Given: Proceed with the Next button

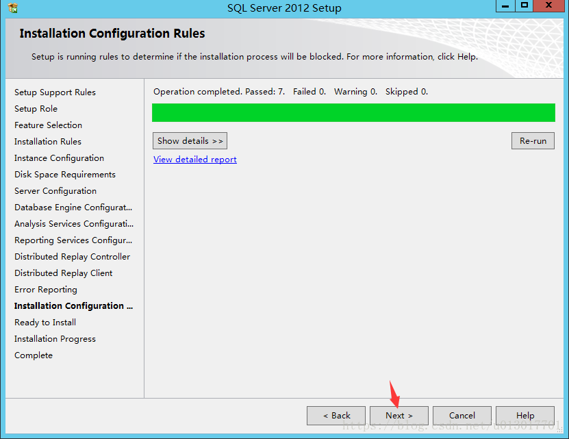Looking at the screenshot, I should click(x=399, y=416).
